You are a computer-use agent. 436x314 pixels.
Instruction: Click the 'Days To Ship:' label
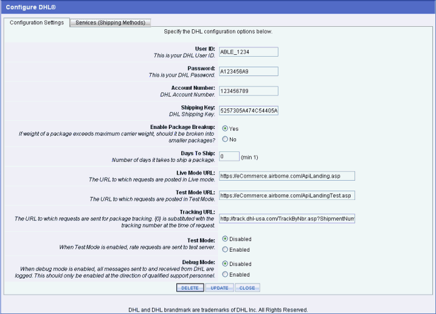(198, 153)
